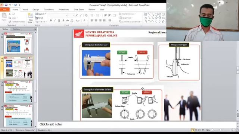Increase the list indent level

click(109, 15)
